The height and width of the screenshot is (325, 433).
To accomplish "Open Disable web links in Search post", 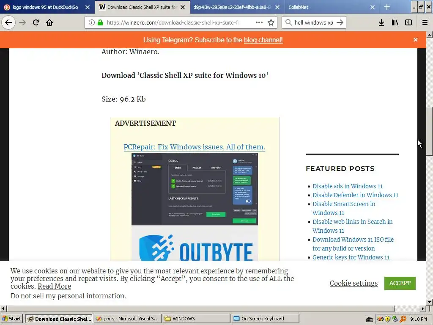I will tap(352, 226).
